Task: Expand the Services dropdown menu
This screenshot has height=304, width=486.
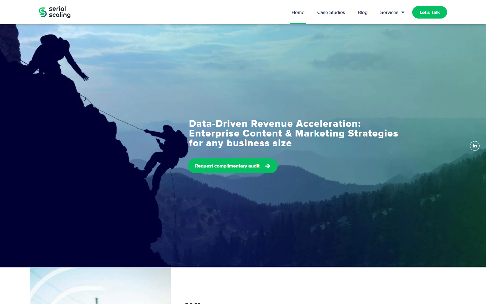Action: 392,12
